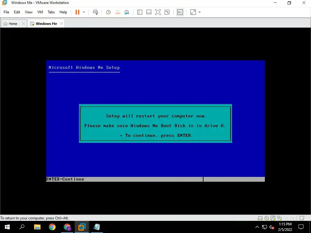The height and width of the screenshot is (233, 311).
Task: Click the stretch guest display icon
Action: coord(193,12)
